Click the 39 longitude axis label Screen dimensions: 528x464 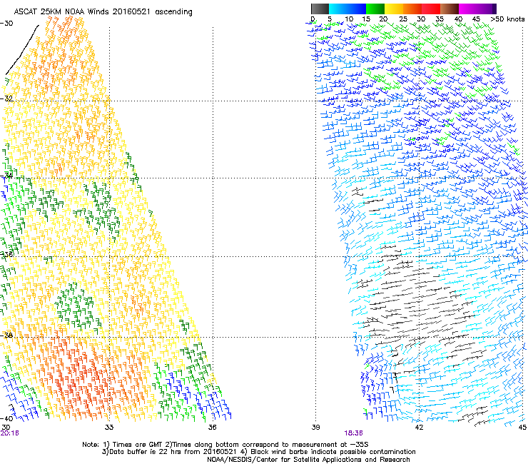(315, 428)
